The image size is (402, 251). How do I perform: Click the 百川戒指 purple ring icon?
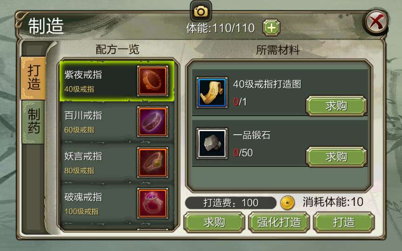[153, 122]
